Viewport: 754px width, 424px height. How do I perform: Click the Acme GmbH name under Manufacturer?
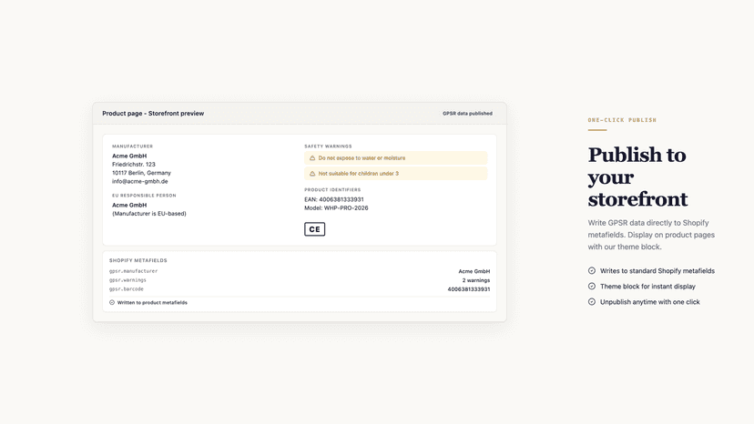coord(129,156)
